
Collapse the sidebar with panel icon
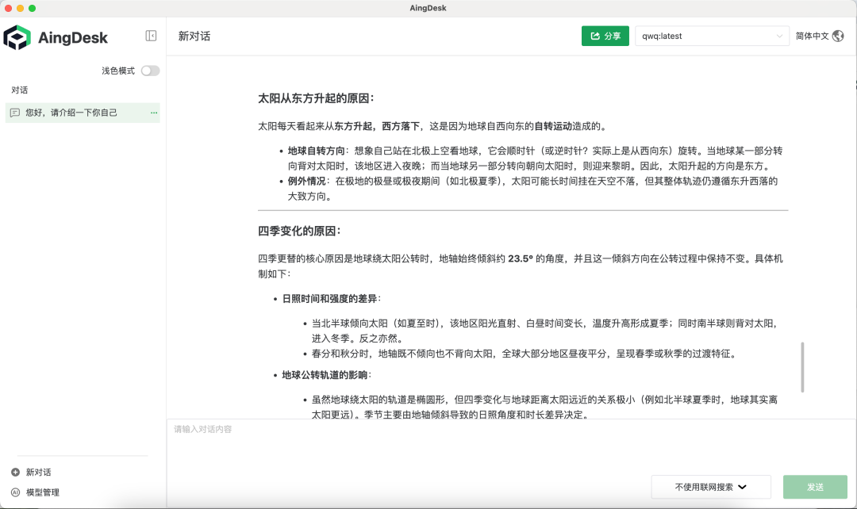[x=151, y=36]
